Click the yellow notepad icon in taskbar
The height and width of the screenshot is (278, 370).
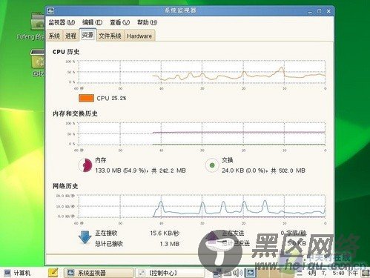53,272
